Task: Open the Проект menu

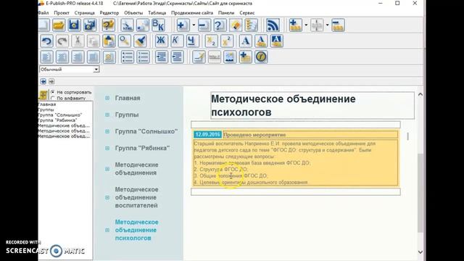Action: pos(62,13)
